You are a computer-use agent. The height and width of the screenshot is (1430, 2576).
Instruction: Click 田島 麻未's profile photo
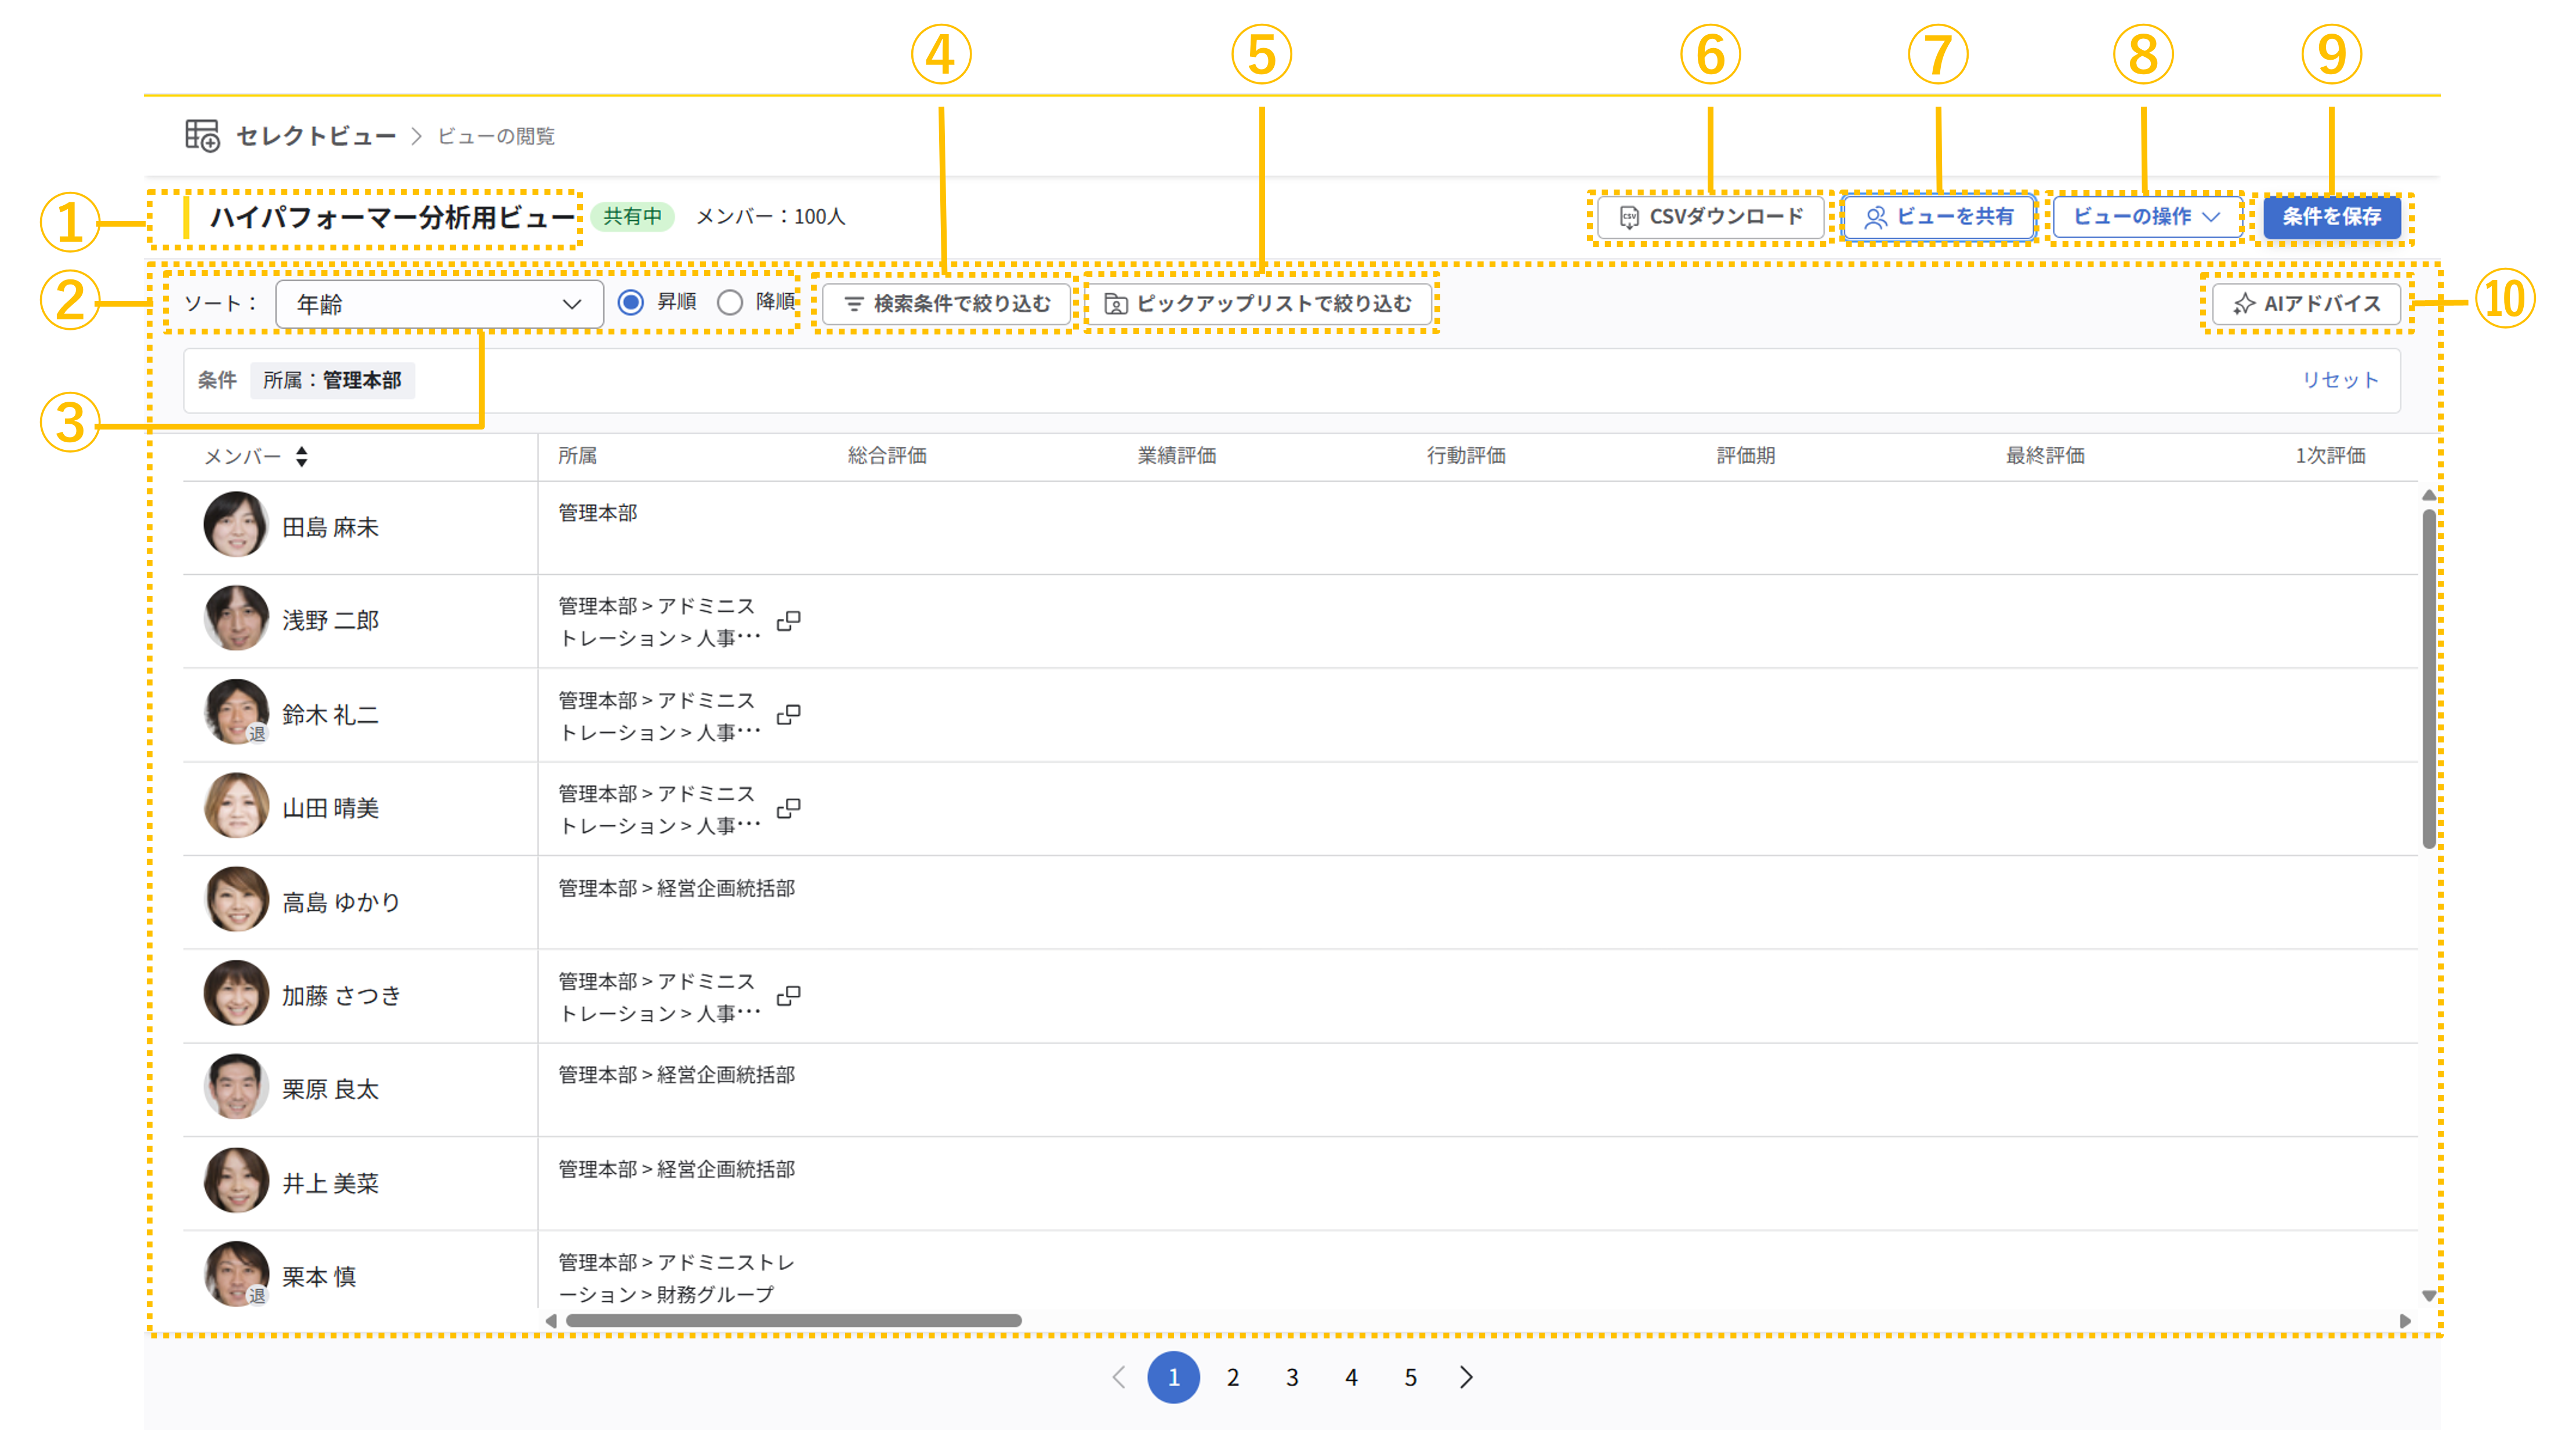pos(236,525)
